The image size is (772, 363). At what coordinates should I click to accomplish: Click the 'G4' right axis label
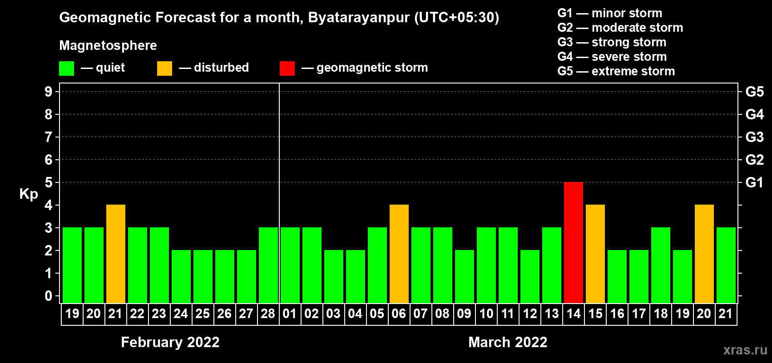[754, 114]
